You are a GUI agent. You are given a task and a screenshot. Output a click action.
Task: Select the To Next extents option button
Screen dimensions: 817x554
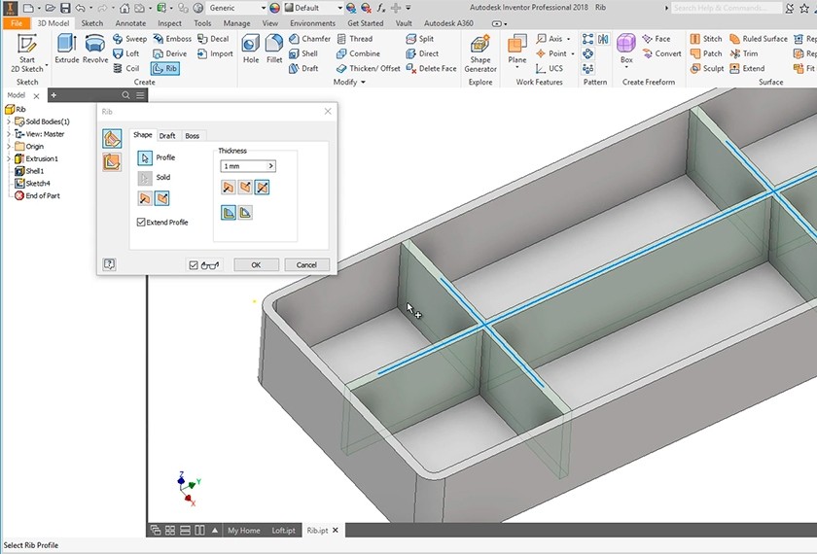230,212
